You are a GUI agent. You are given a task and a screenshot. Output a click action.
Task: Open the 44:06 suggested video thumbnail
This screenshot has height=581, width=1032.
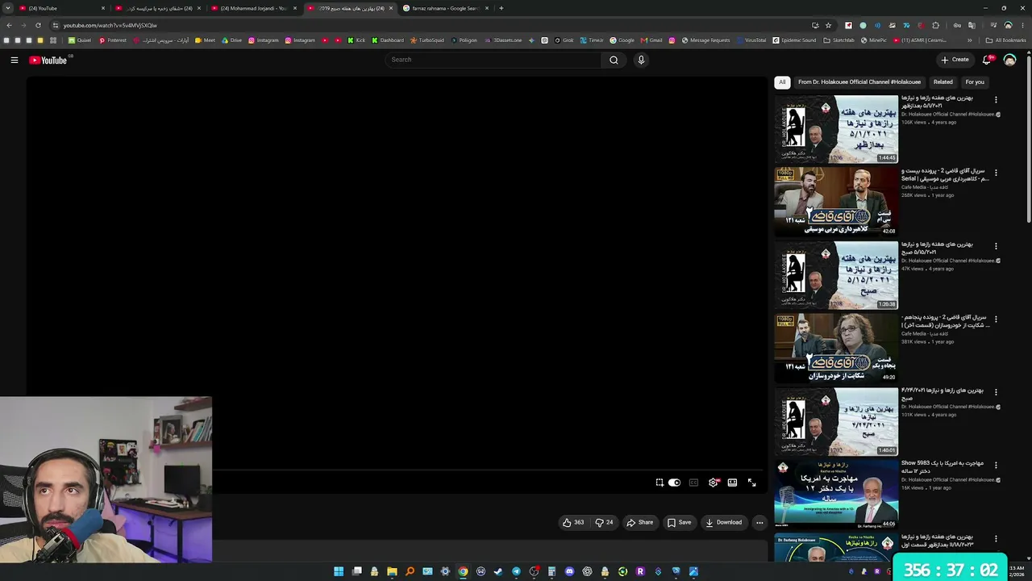pos(836,495)
